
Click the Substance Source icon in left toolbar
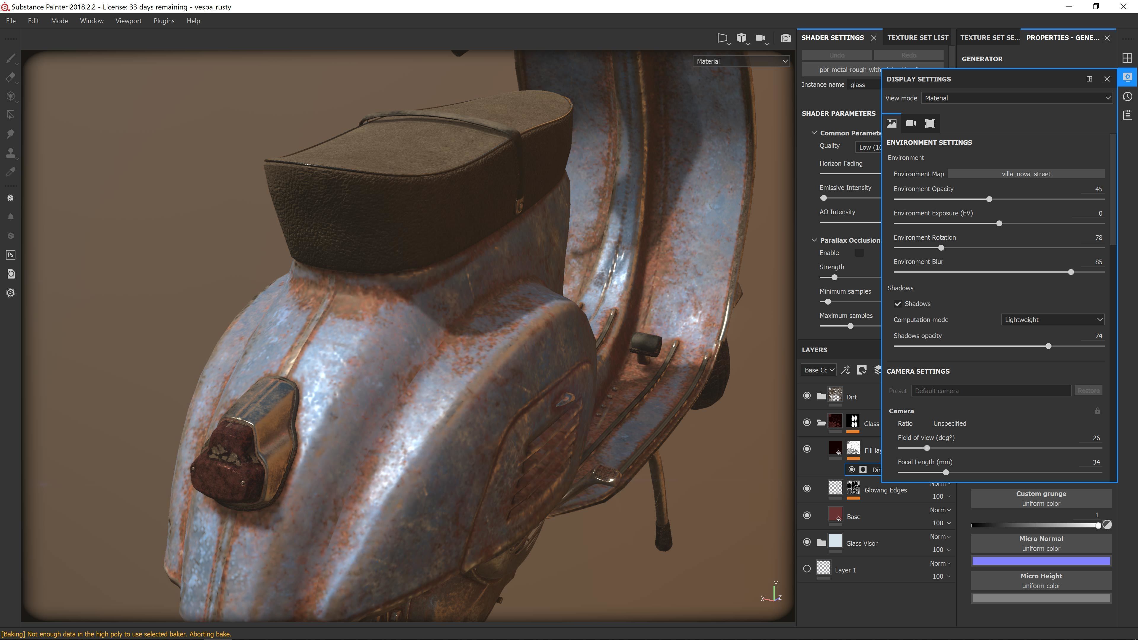click(11, 198)
